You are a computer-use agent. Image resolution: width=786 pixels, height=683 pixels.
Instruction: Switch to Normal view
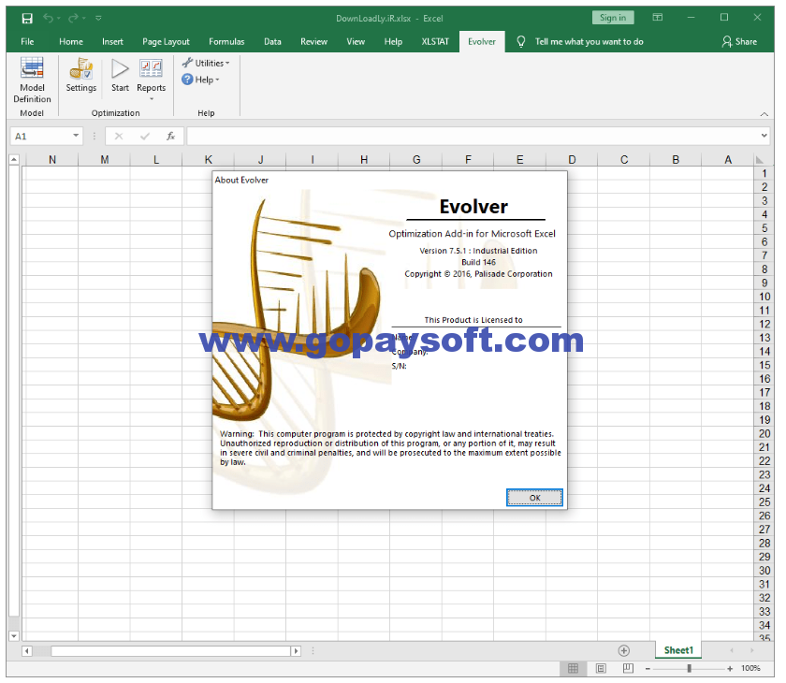pyautogui.click(x=573, y=668)
